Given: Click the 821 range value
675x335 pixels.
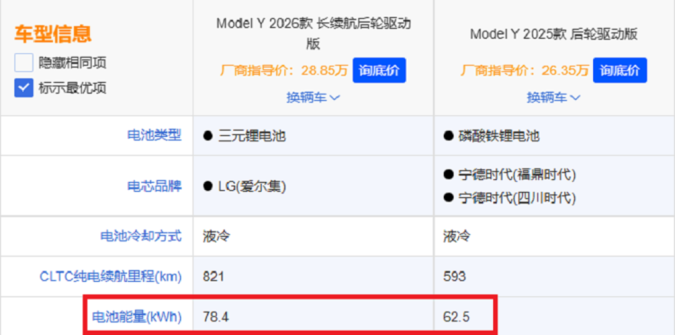Looking at the screenshot, I should (x=214, y=276).
